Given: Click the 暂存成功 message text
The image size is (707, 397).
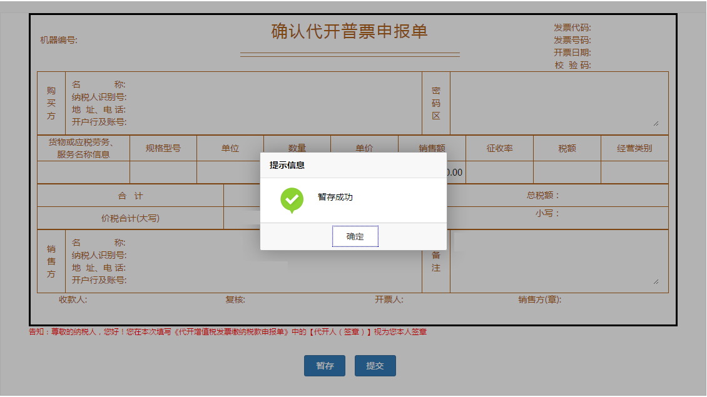Looking at the screenshot, I should click(x=335, y=197).
